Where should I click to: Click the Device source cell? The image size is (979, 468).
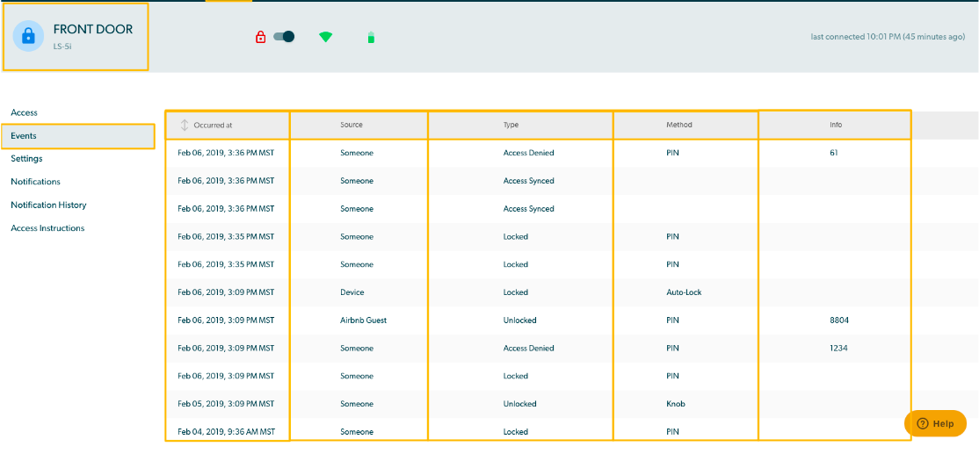point(352,292)
